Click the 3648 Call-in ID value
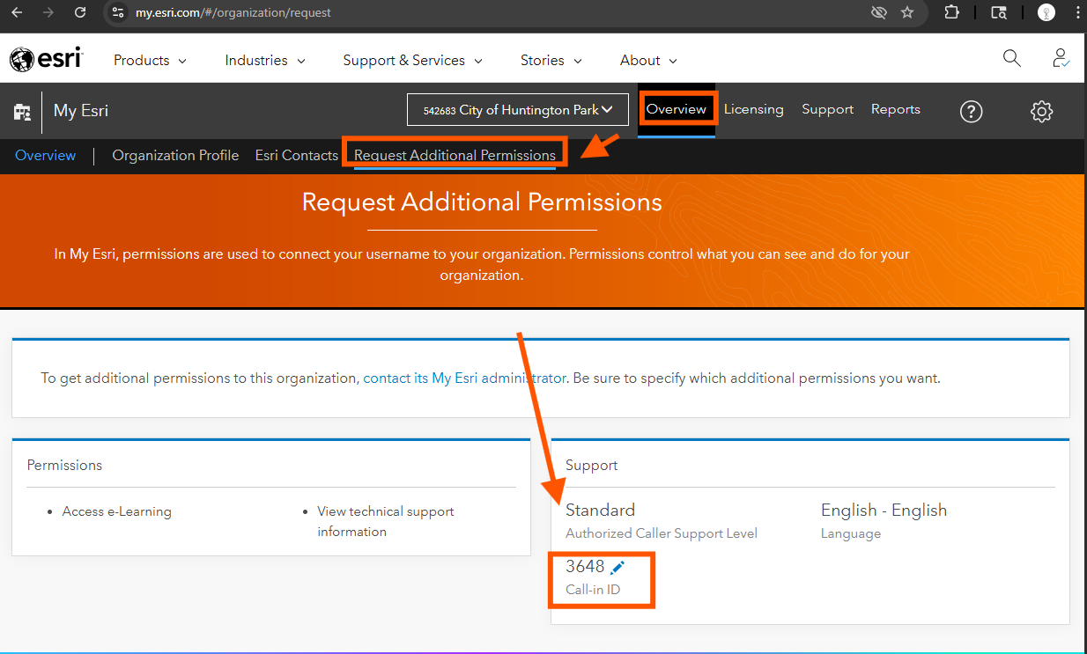Image resolution: width=1087 pixels, height=654 pixels. click(x=585, y=566)
